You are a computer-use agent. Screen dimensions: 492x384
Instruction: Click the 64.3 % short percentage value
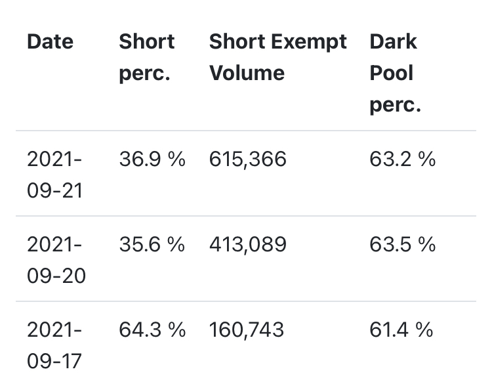point(152,330)
